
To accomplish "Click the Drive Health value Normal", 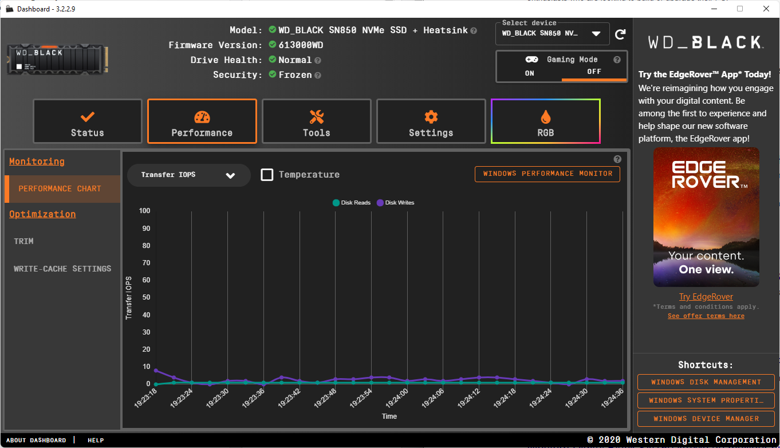I will (295, 60).
